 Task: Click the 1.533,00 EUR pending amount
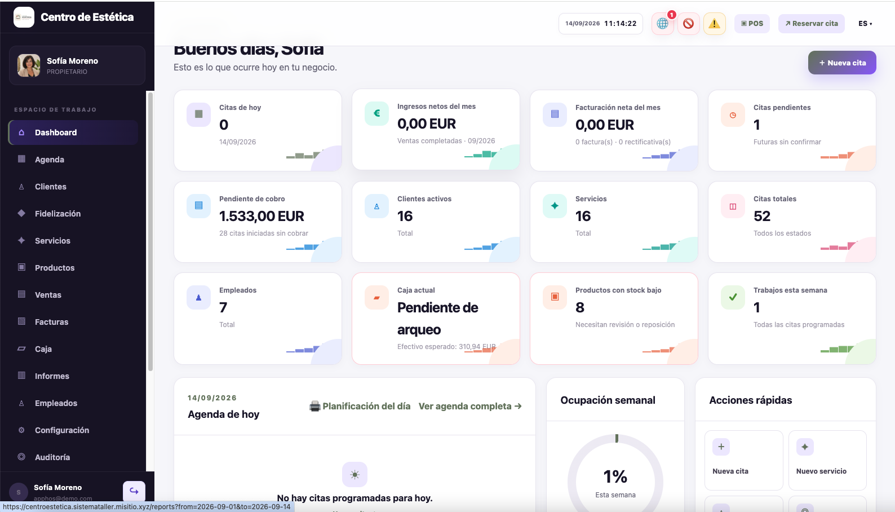[262, 216]
